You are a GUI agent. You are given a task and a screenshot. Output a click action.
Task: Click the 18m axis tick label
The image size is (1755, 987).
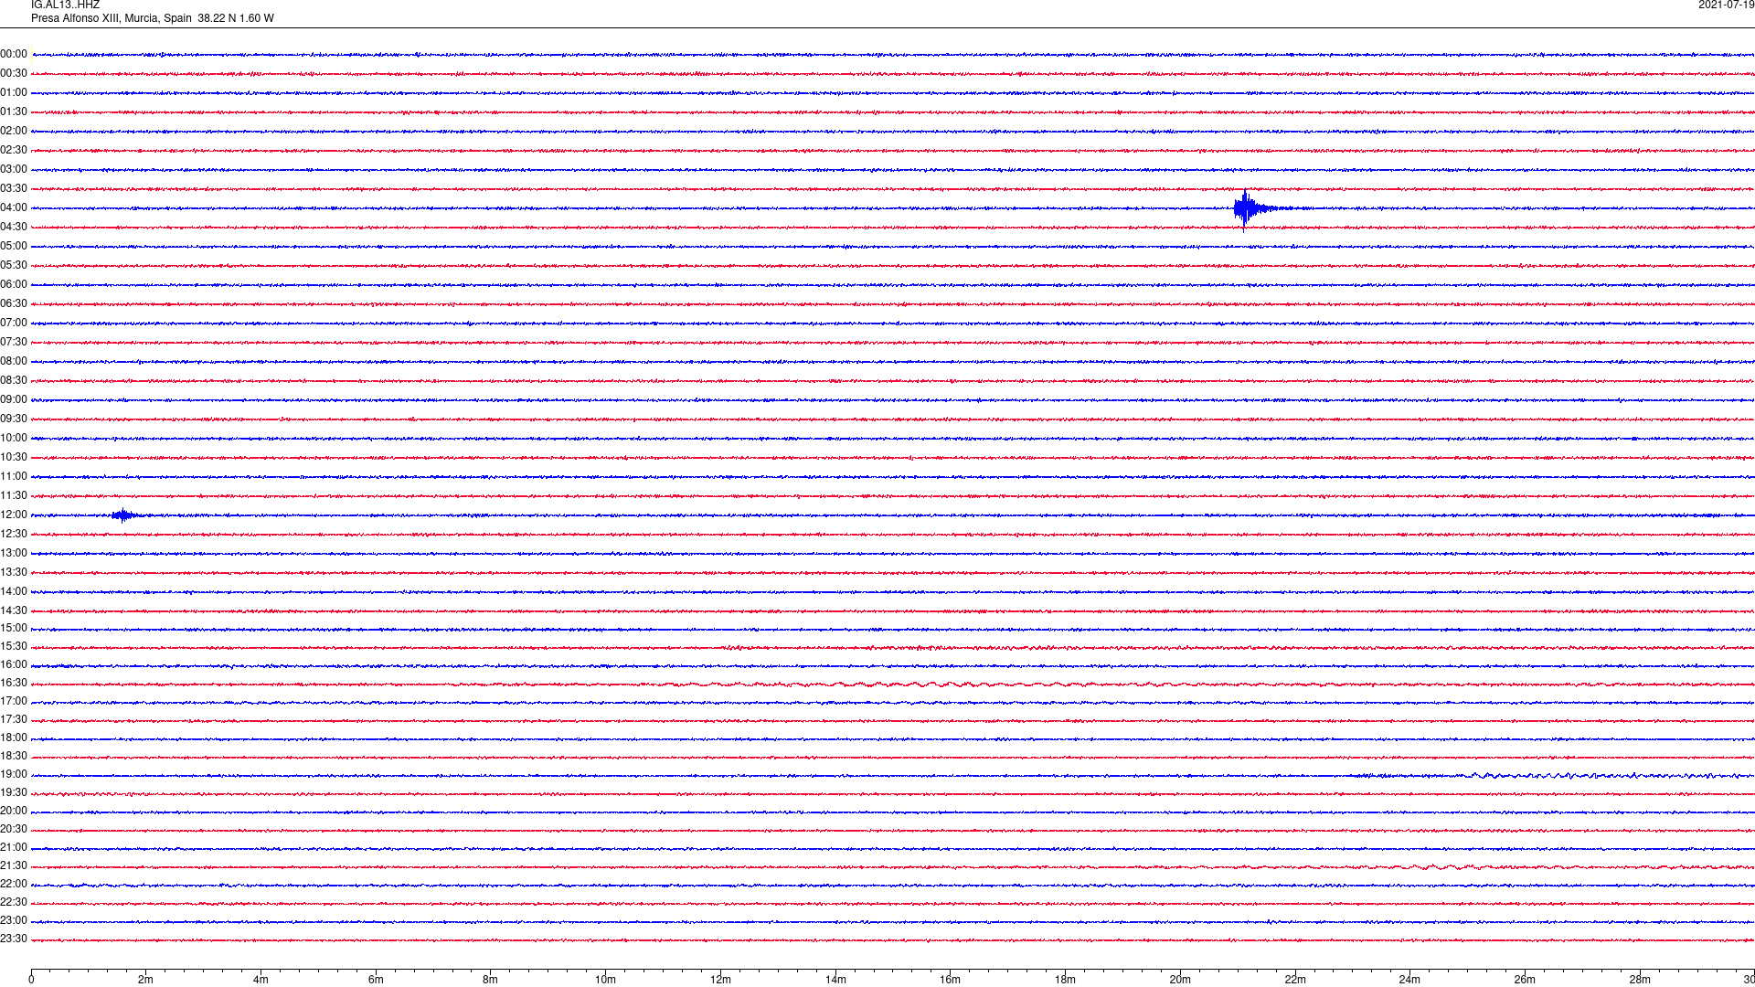[x=1065, y=981]
